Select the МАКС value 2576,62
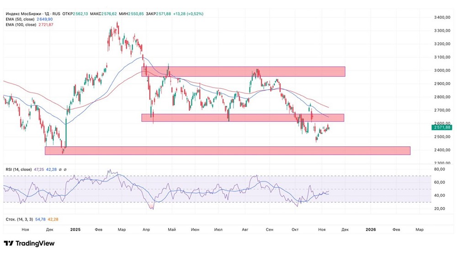 coord(109,14)
